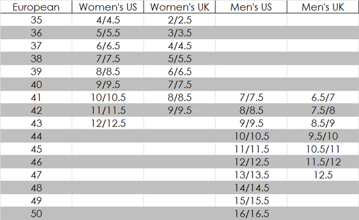
Task: Select the 4/4.5 Women's US cell
Action: [108, 20]
